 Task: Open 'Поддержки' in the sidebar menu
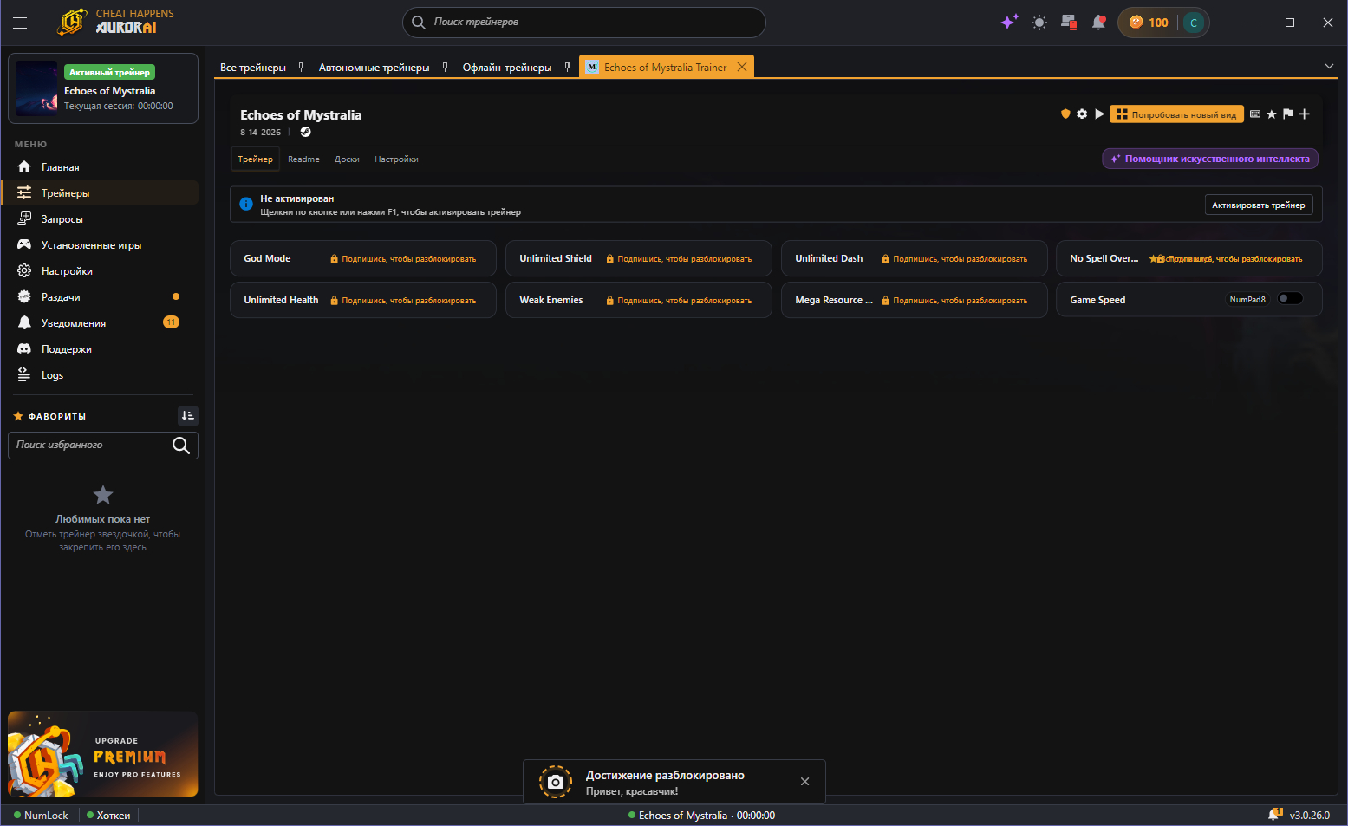point(101,348)
